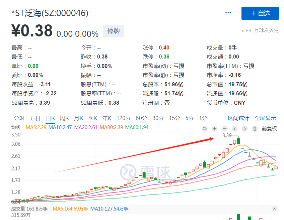Click the volume MA10:127.54万手 value
The image size is (284, 220).
click(109, 209)
